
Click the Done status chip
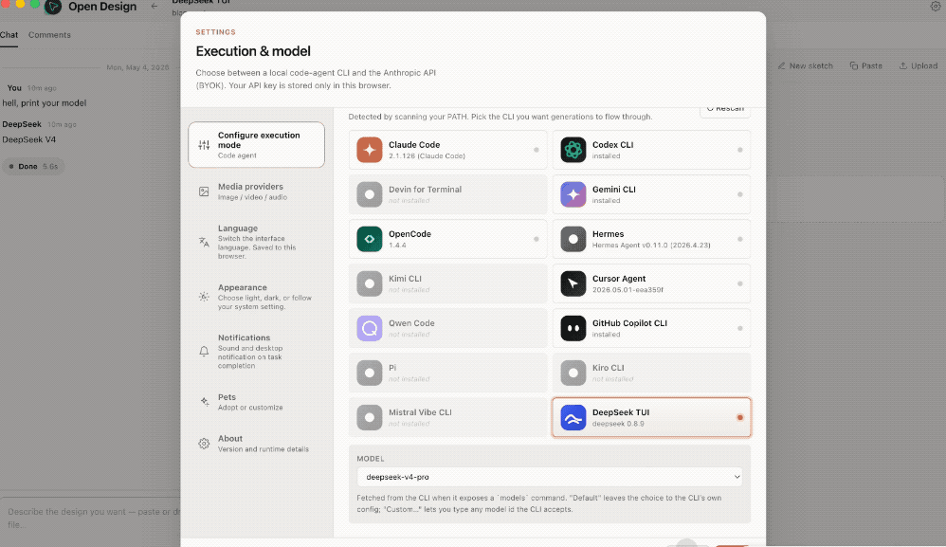(33, 167)
